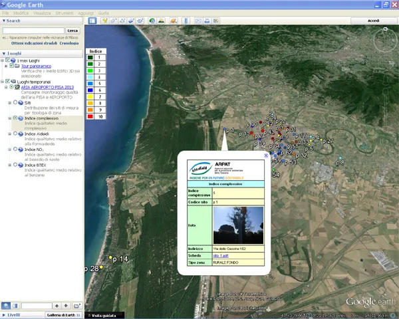The width and height of the screenshot is (399, 319).
Task: Click the p 27 placemark on map
Action: pyautogui.click(x=321, y=140)
